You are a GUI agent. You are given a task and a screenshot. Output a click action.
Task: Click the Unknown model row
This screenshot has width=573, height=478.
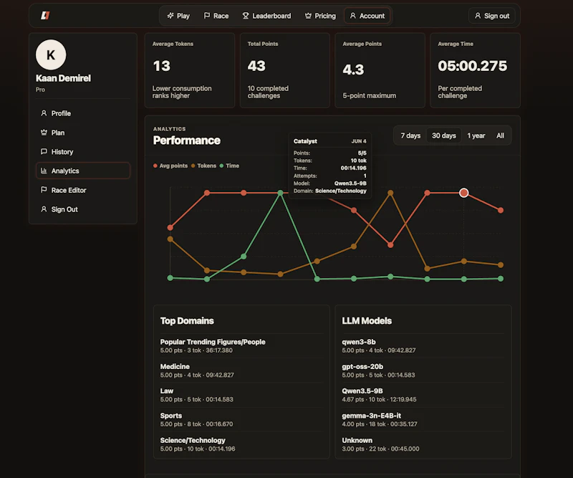(423, 444)
